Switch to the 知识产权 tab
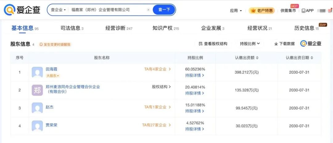 166,28
